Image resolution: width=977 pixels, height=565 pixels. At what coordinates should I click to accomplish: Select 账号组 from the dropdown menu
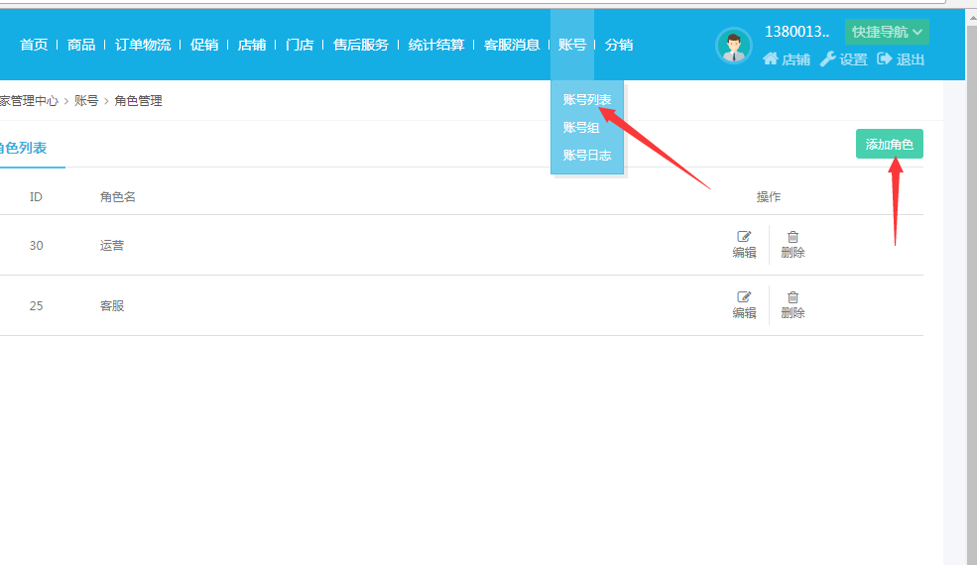point(581,127)
